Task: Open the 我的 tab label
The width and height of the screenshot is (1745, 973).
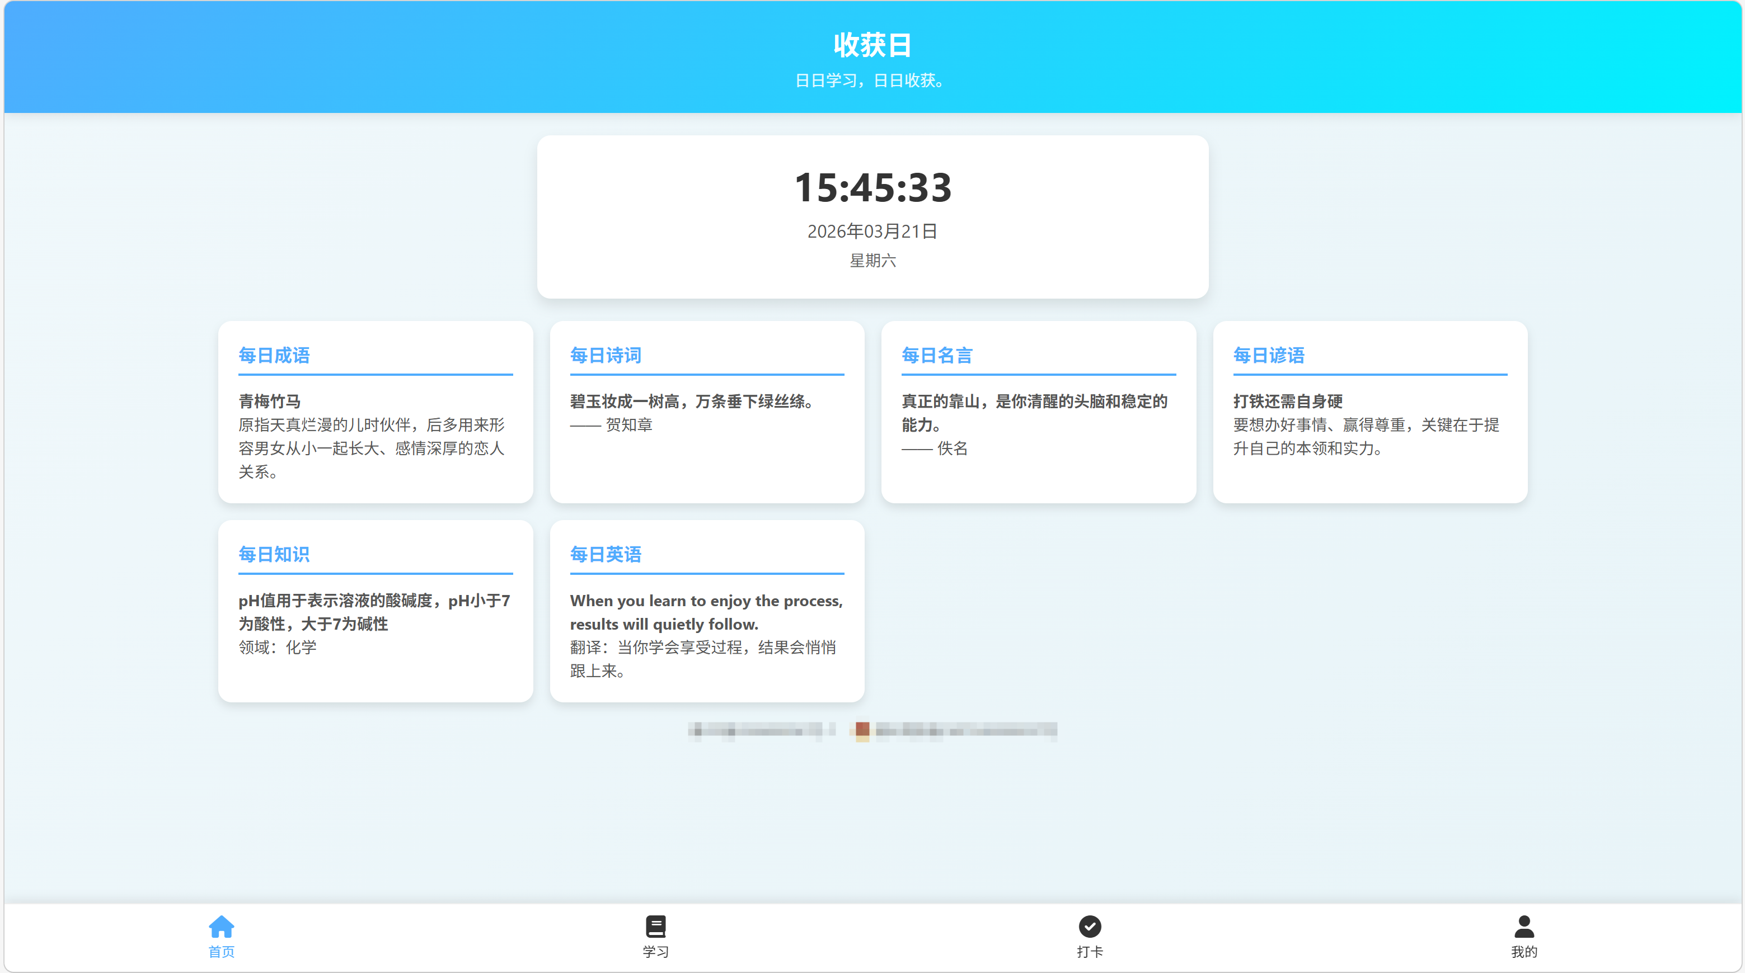Action: click(1523, 951)
